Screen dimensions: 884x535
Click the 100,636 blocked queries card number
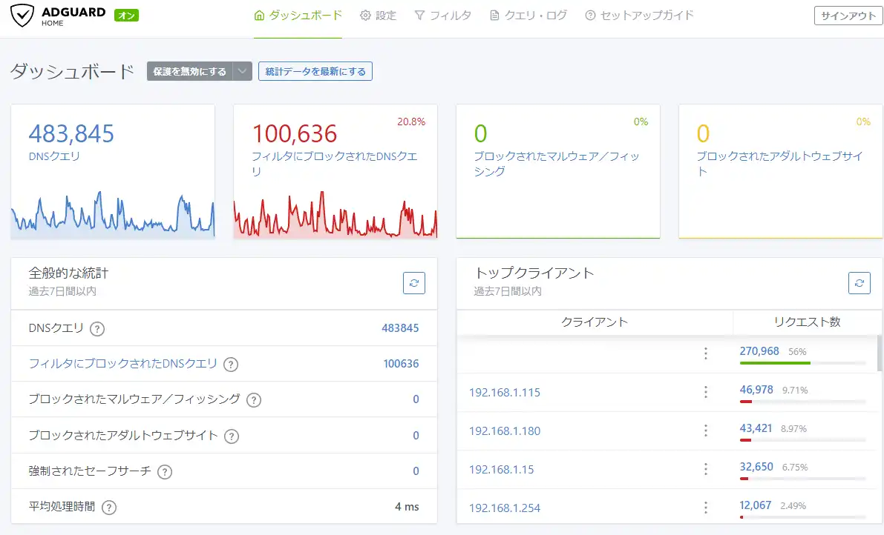pos(294,134)
